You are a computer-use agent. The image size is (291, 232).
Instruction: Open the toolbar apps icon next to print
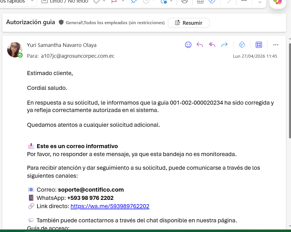click(200, 1)
